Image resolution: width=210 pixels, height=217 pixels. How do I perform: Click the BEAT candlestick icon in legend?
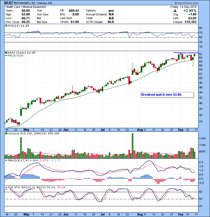6,53
